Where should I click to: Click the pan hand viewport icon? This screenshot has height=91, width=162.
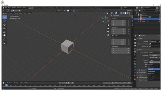(108, 29)
